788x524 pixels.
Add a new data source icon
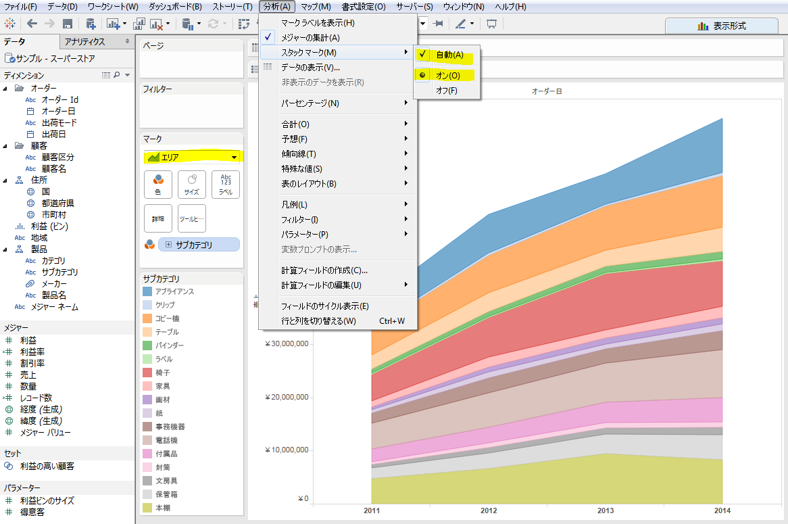[x=91, y=24]
